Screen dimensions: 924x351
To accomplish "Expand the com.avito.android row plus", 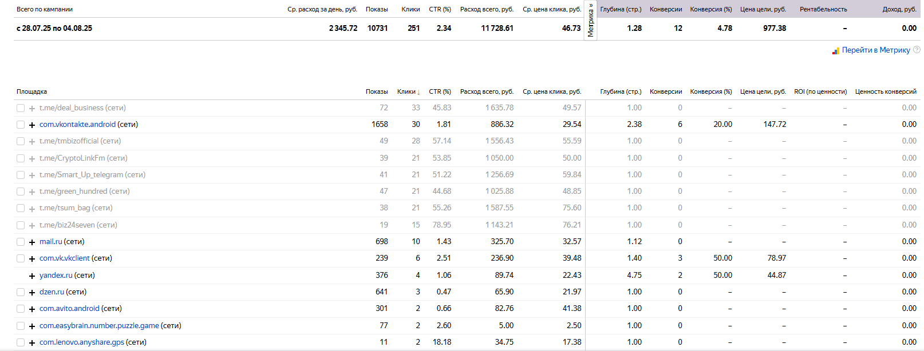I will [32, 309].
